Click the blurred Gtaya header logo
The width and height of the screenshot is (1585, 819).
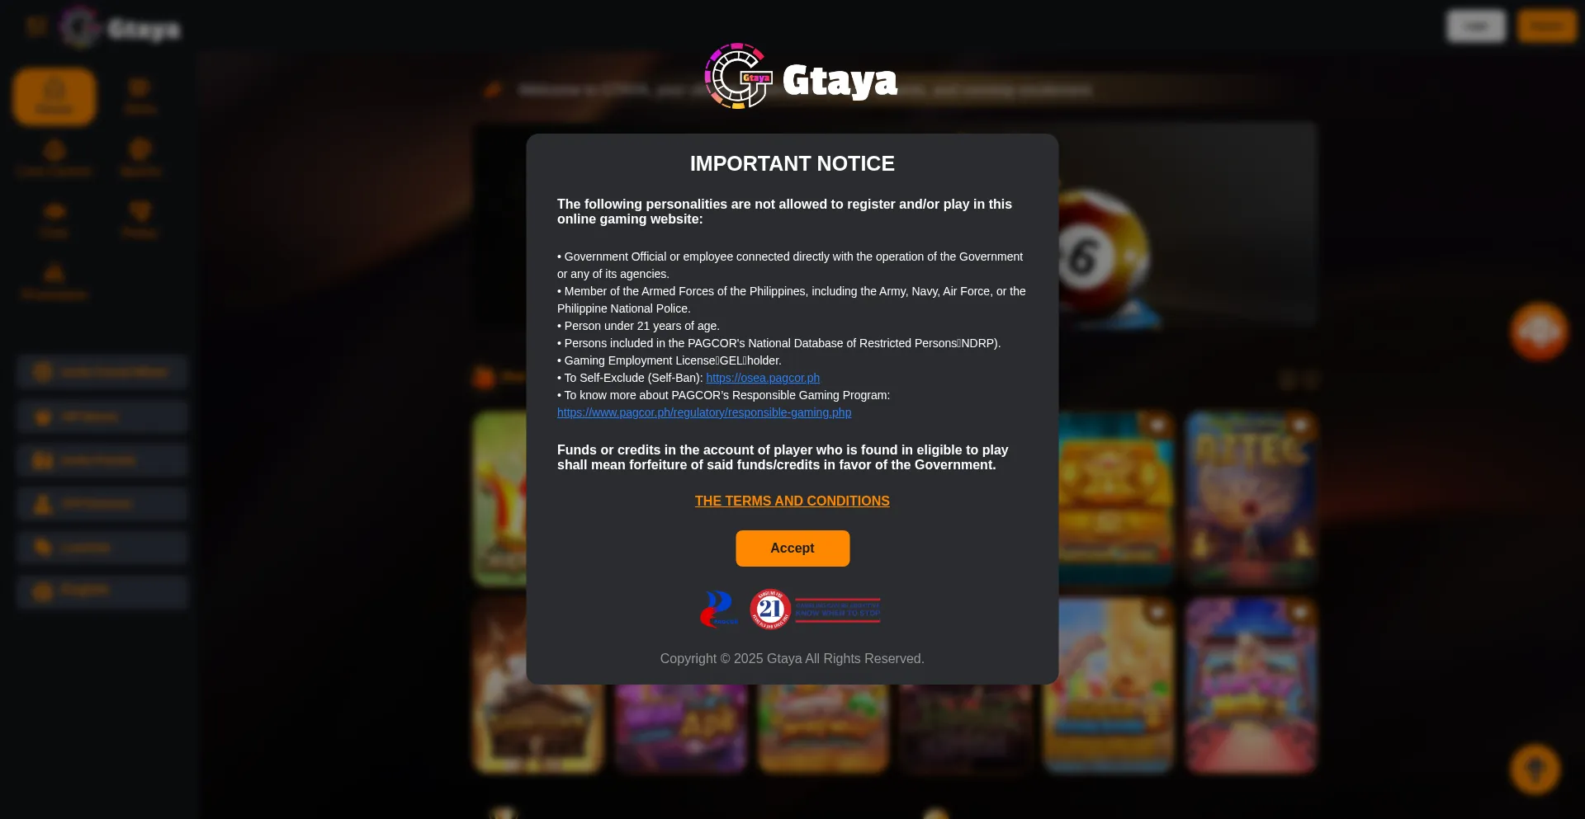[x=120, y=28]
